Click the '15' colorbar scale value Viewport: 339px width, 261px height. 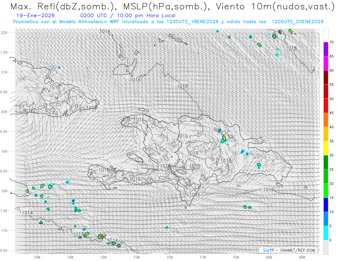click(331, 198)
